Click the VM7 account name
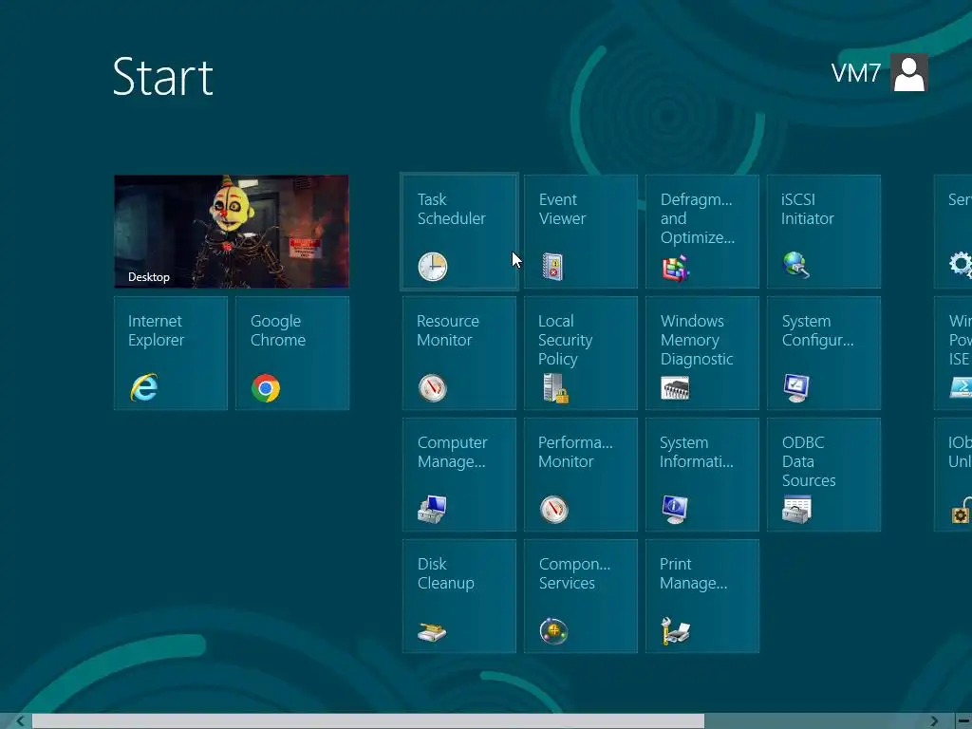The image size is (972, 729). [x=855, y=73]
